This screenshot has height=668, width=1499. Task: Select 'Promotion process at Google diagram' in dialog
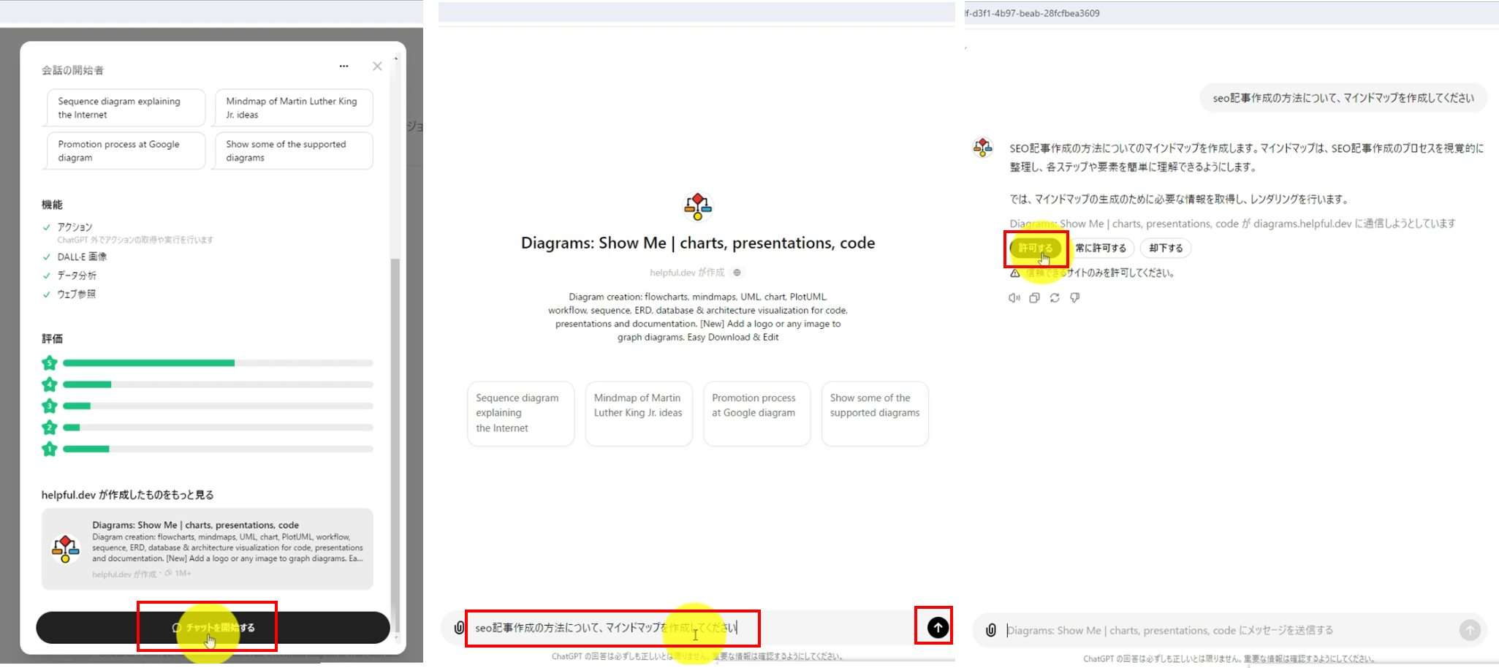pos(126,151)
